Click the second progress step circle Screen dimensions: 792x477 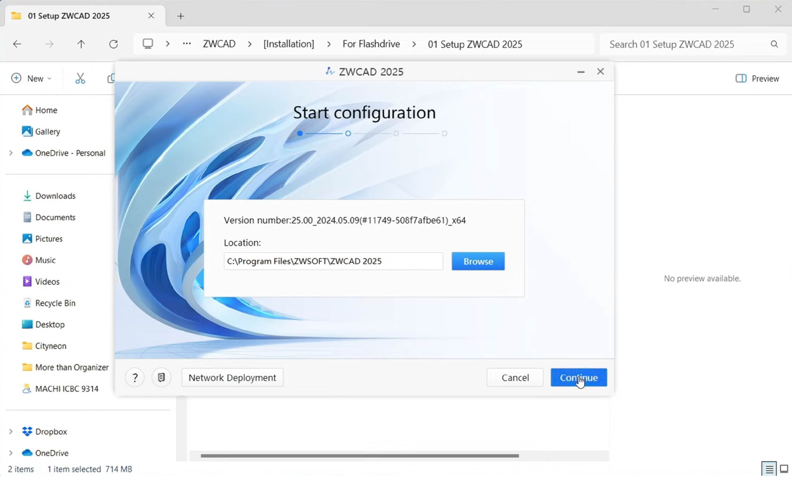(x=348, y=133)
